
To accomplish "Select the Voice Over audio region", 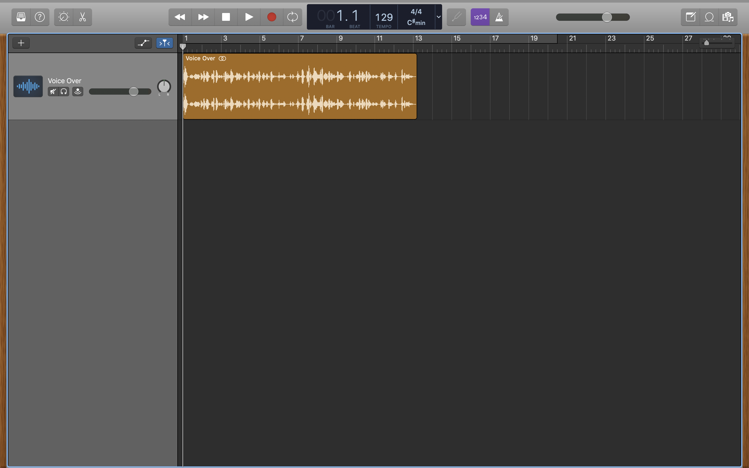I will (300, 87).
